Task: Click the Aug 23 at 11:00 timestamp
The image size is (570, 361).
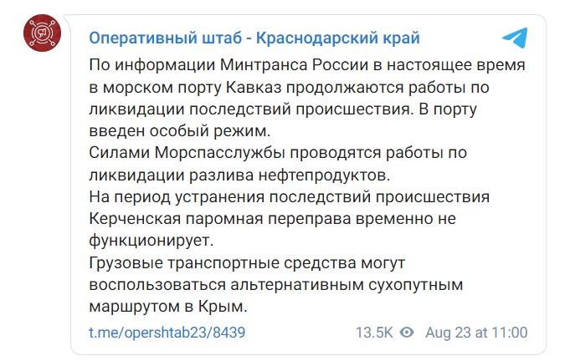Action: point(476,333)
